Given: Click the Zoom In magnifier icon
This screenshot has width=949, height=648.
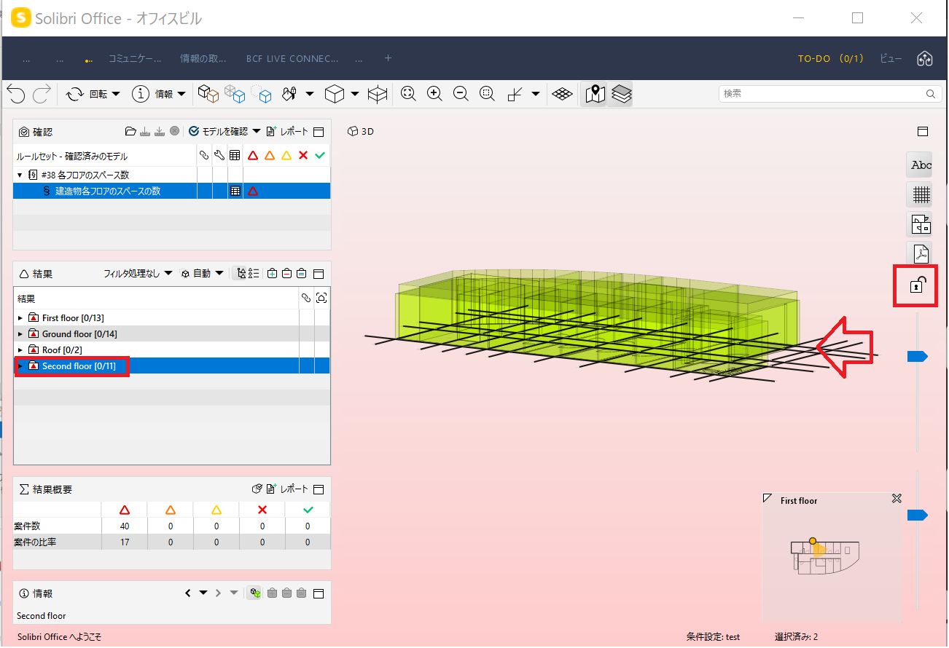Looking at the screenshot, I should [434, 94].
